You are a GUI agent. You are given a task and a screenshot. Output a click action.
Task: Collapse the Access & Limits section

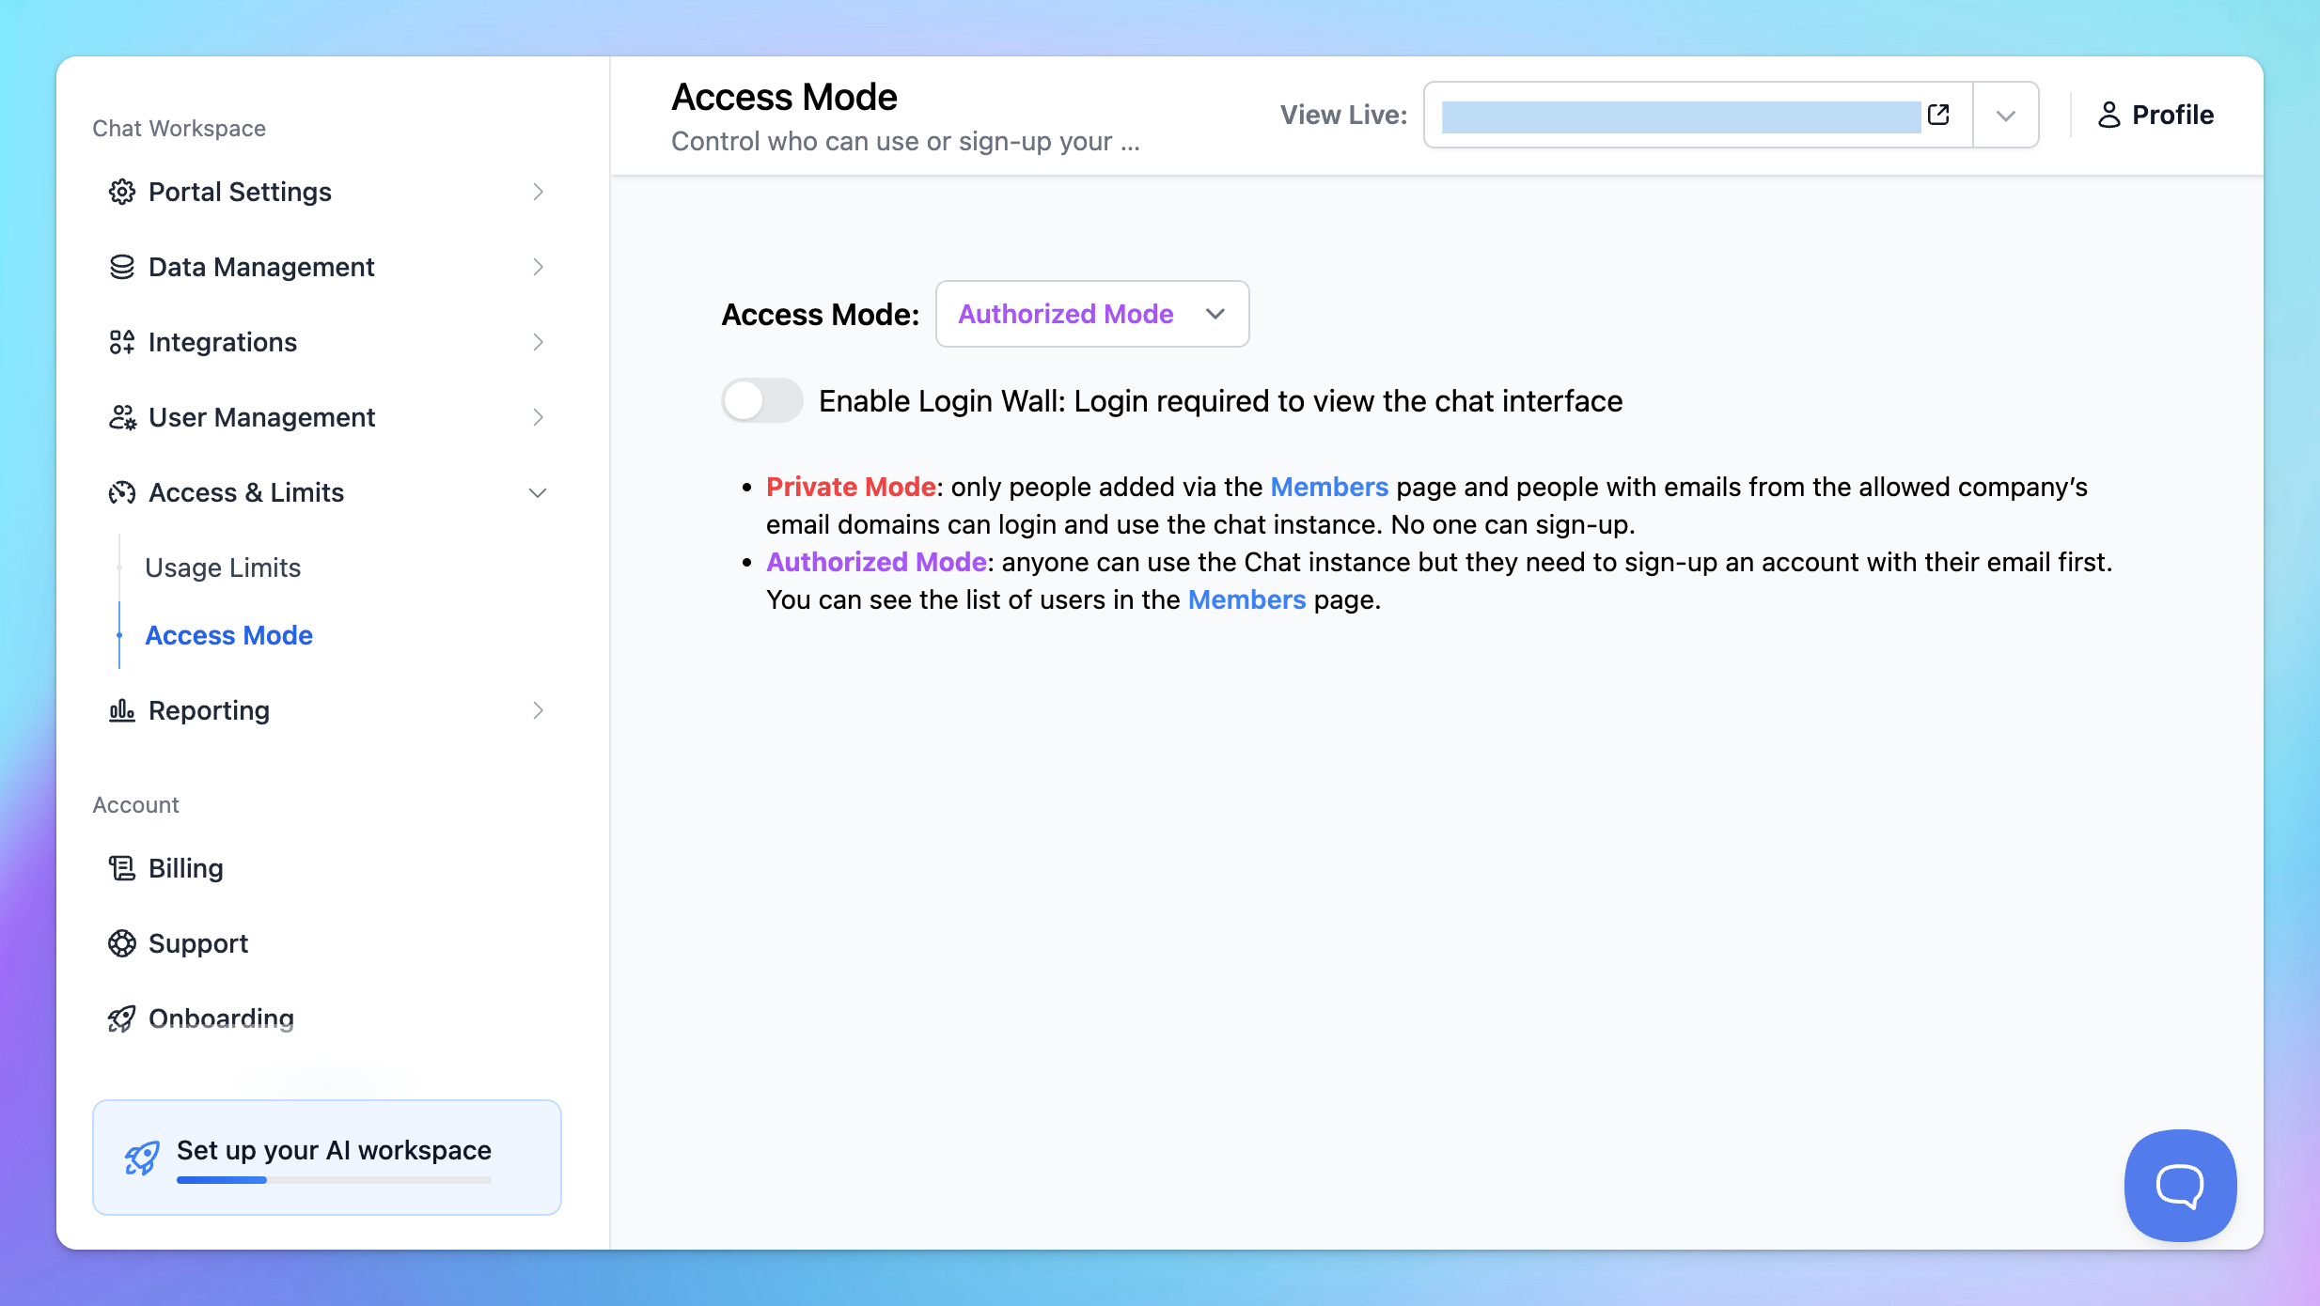(x=538, y=492)
